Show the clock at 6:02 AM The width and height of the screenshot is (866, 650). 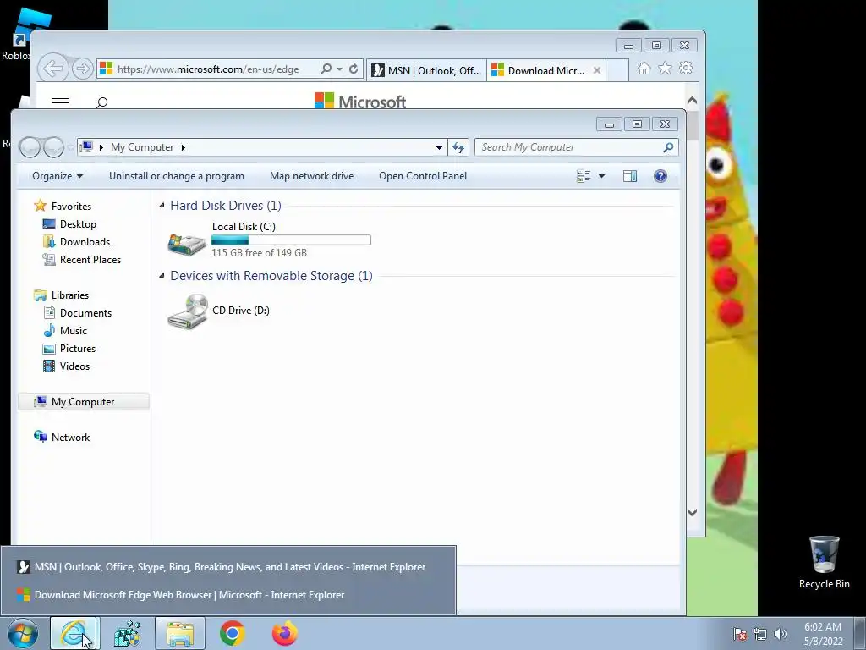pyautogui.click(x=823, y=627)
